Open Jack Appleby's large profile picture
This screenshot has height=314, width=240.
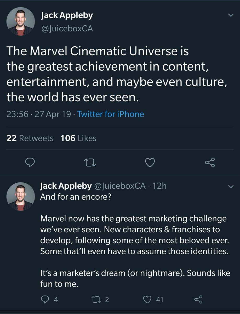point(21,21)
